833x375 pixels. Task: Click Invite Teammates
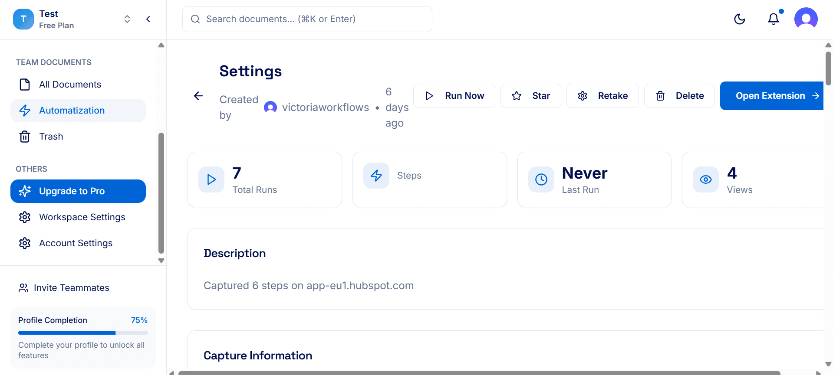[x=64, y=288]
